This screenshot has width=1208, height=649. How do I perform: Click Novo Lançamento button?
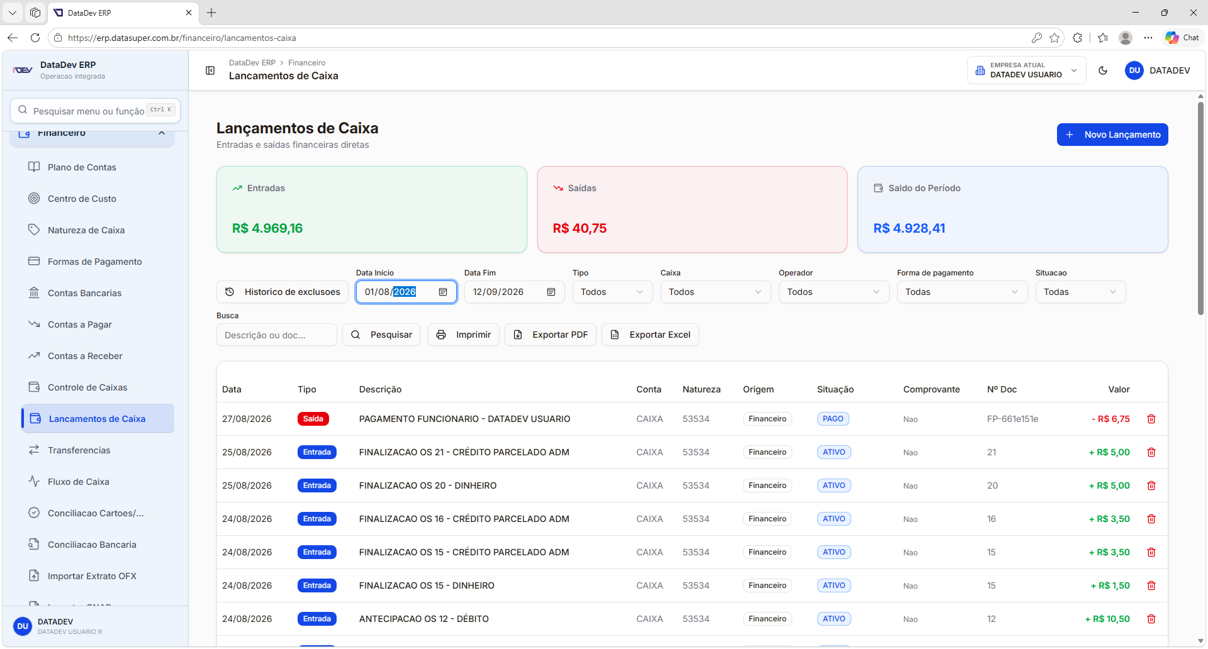click(x=1112, y=135)
